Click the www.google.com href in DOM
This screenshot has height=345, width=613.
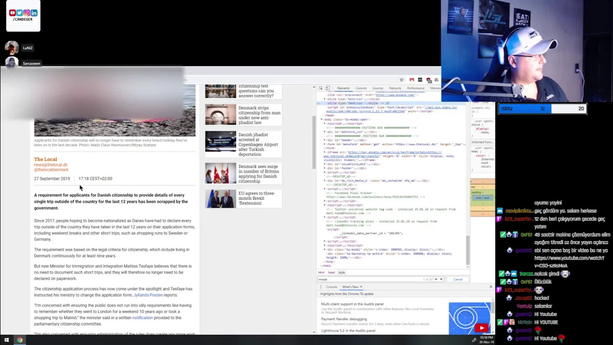point(395,95)
